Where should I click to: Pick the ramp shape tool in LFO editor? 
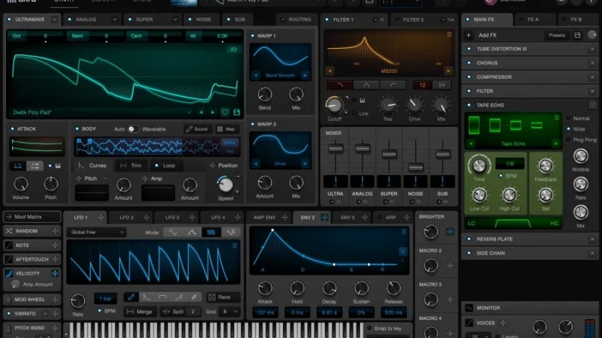click(x=178, y=297)
